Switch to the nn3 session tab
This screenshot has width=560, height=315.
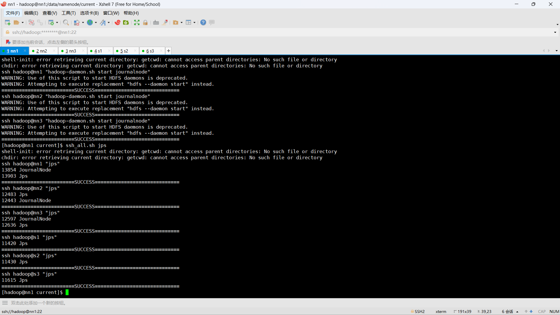click(x=71, y=51)
